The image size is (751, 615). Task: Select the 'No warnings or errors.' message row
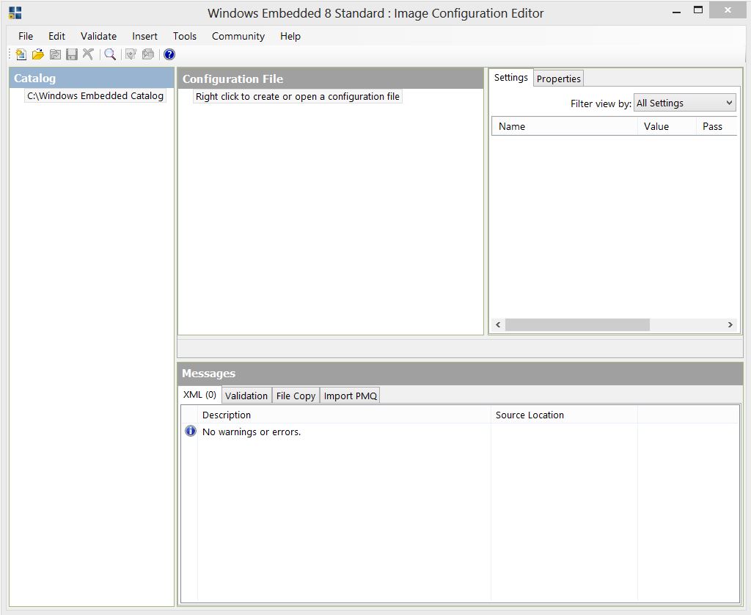(x=460, y=432)
